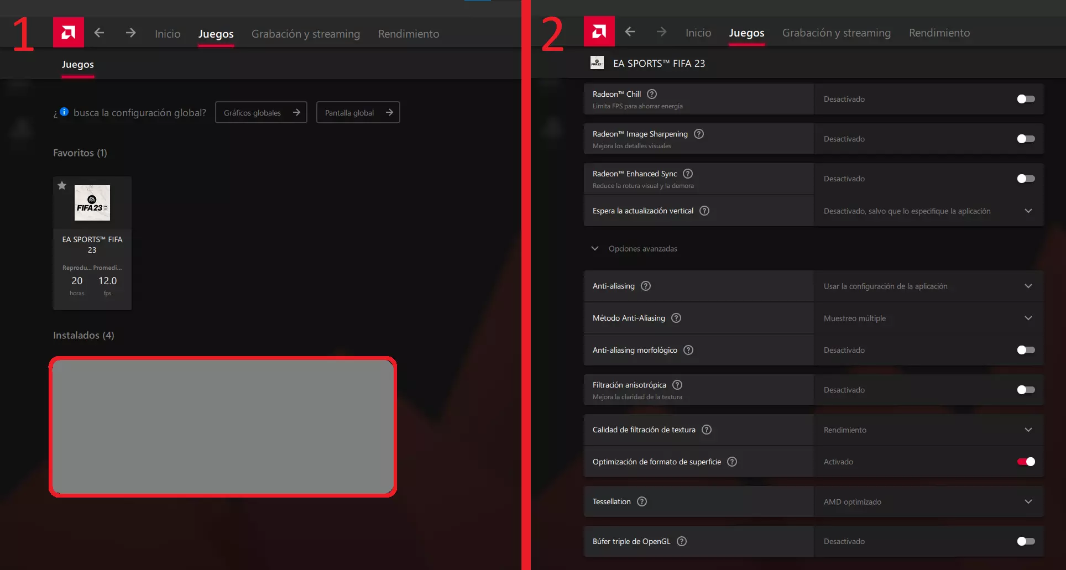Click the 'Reduce la rotura visual y la demora' description
The image size is (1066, 570).
(x=643, y=186)
